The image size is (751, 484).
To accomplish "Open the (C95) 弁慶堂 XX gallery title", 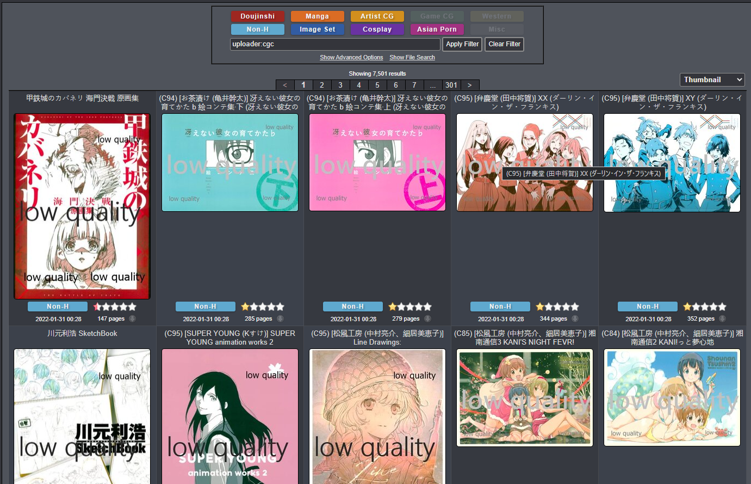I will coord(525,102).
